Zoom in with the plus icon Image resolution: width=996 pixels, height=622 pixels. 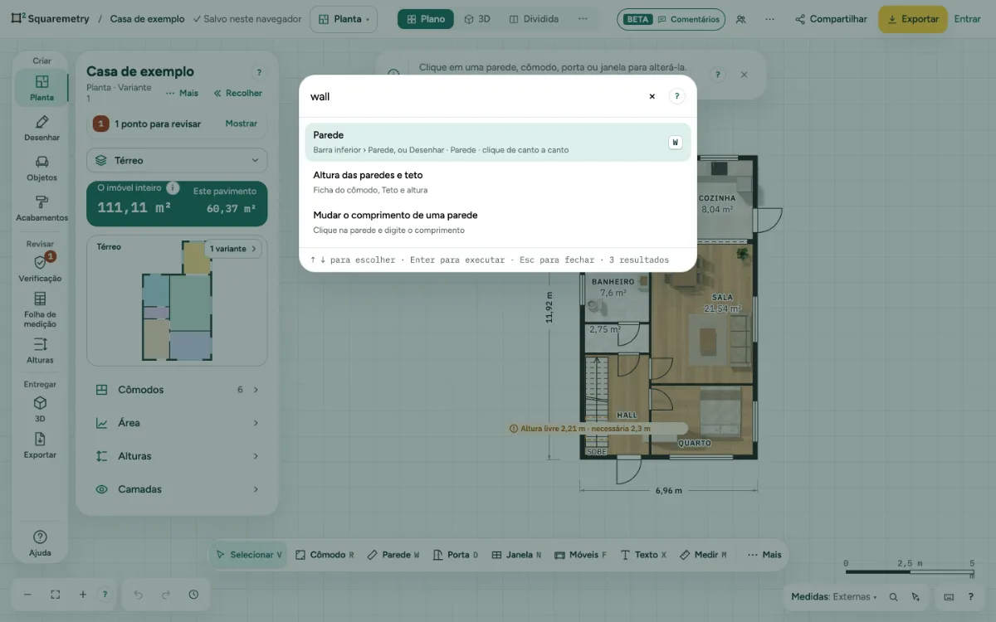point(83,595)
